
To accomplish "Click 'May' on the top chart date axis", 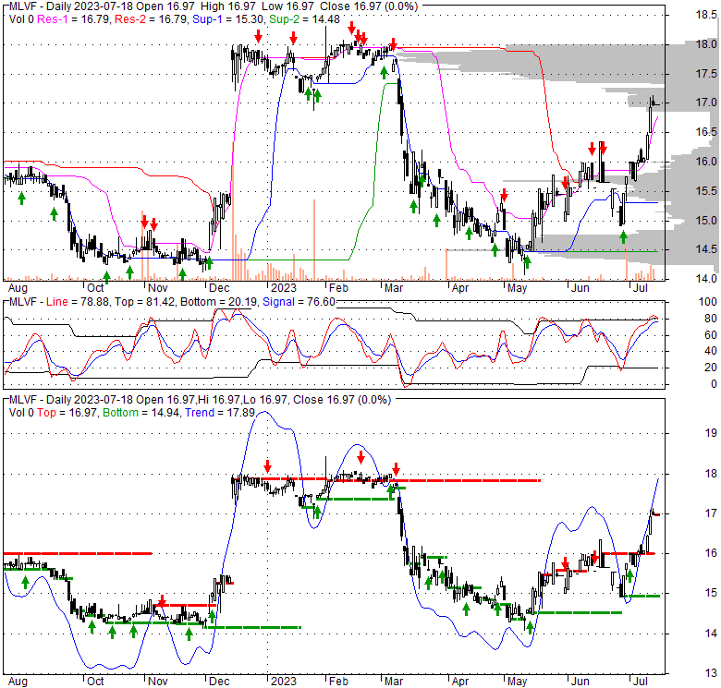I will click(517, 288).
